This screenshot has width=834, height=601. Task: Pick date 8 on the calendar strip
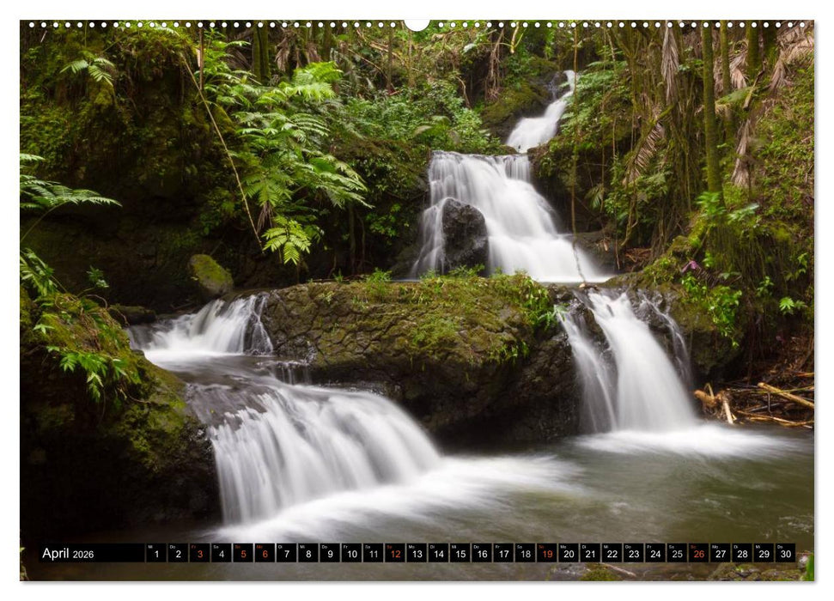click(x=308, y=554)
